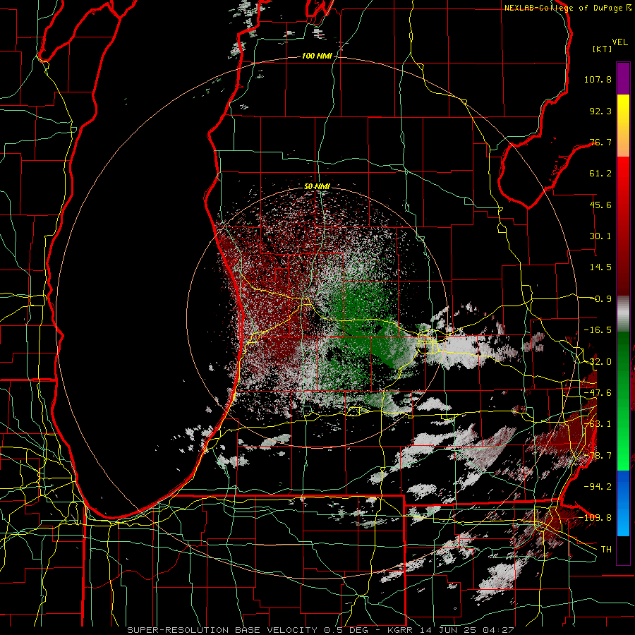This screenshot has height=635, width=635.
Task: Click the -94.2 scale value
Action: (x=598, y=487)
